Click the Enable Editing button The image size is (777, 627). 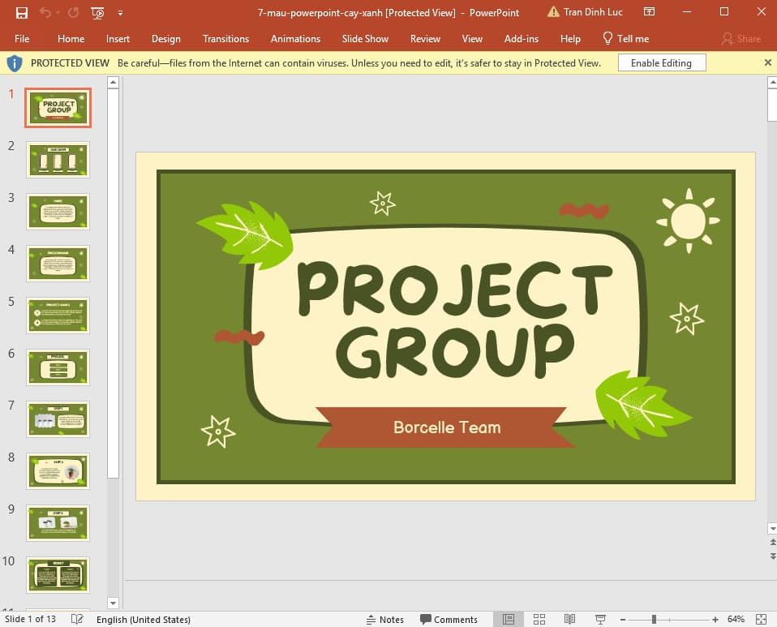point(662,62)
